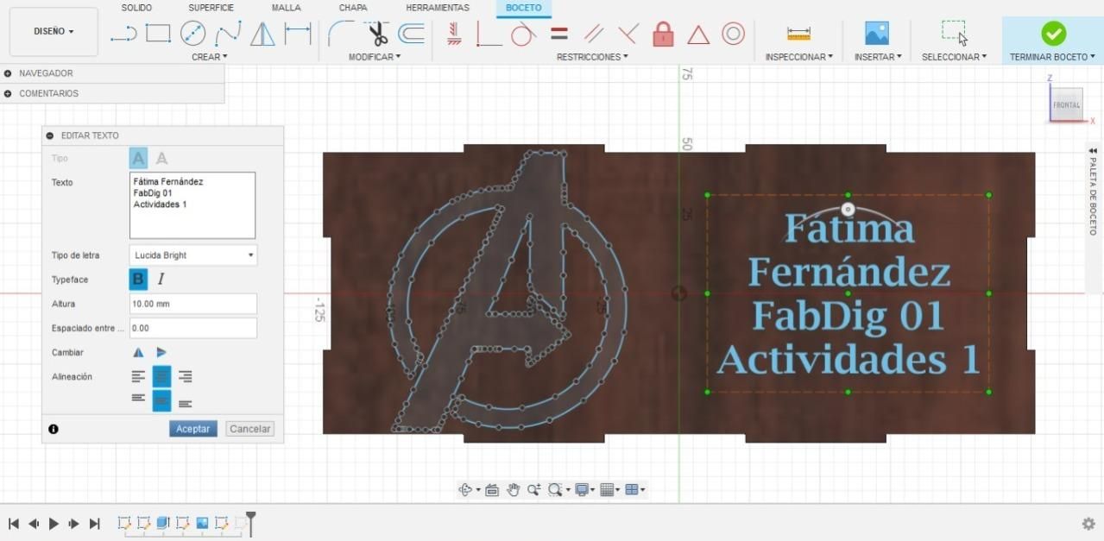1104x541 pixels.
Task: Apply the Parallel constraint
Action: point(594,34)
